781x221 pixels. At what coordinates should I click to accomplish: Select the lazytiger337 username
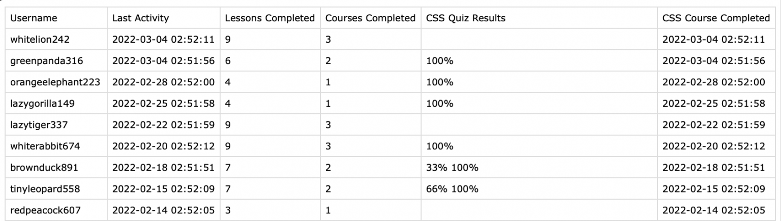pyautogui.click(x=39, y=125)
